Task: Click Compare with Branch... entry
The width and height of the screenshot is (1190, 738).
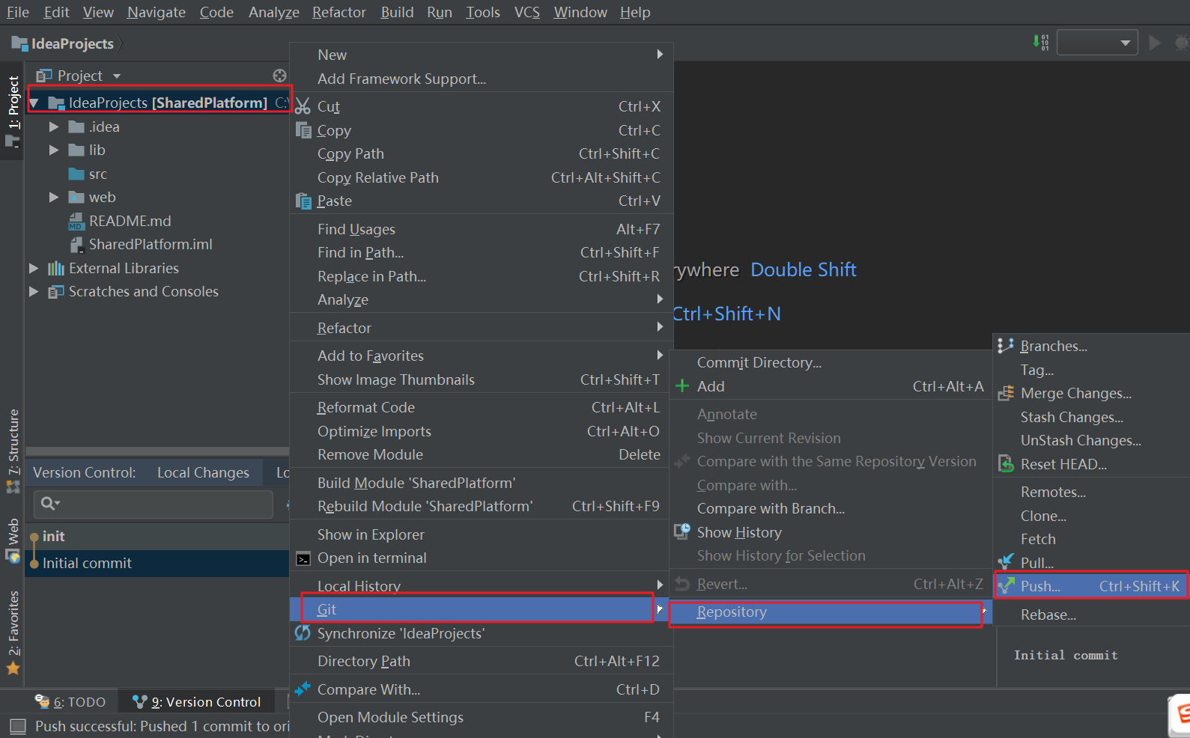Action: click(771, 508)
